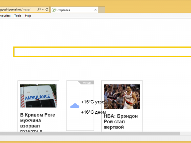This screenshot has width=191, height=143.
Task: Open the ambulance news photo
Action: (x=38, y=96)
